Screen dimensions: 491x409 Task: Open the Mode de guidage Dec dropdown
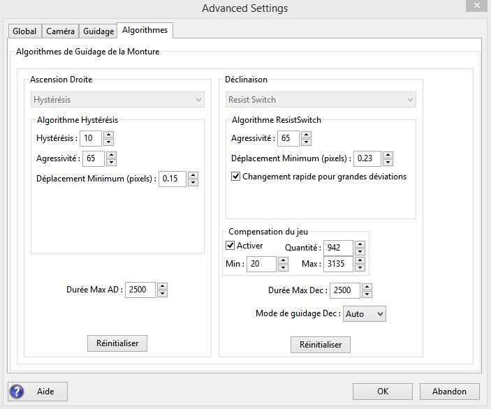point(365,314)
